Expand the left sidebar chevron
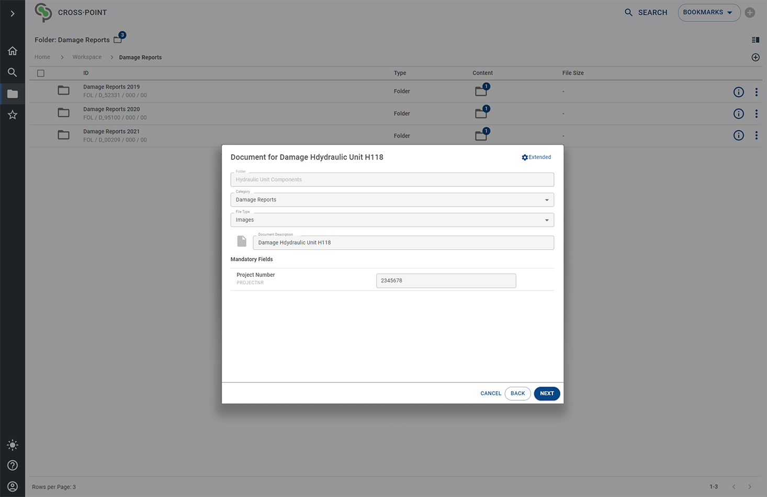 pyautogui.click(x=13, y=14)
